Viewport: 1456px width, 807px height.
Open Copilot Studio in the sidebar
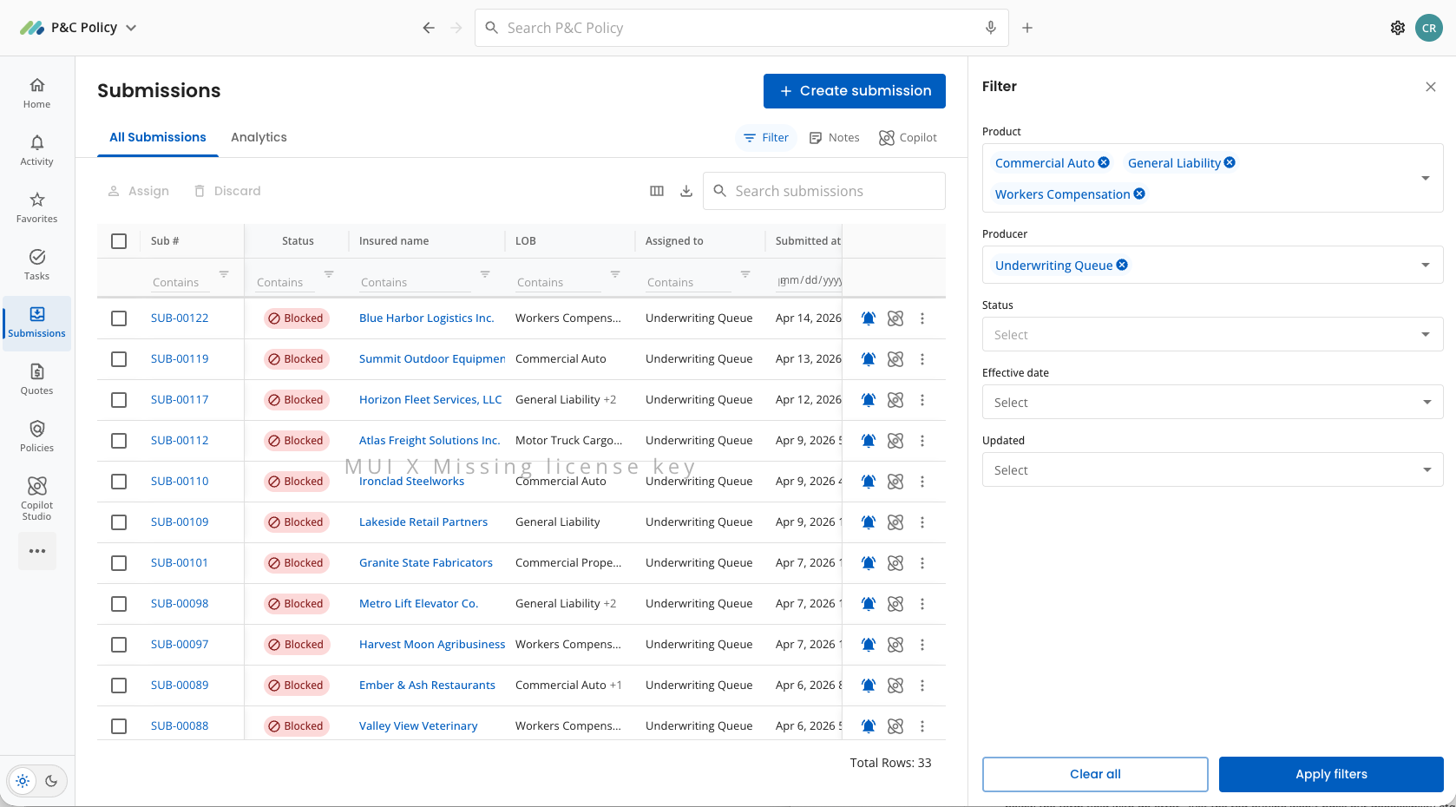[36, 498]
